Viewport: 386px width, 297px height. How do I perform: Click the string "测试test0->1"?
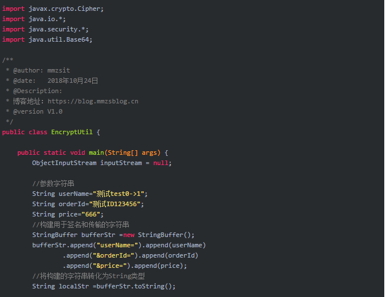(x=119, y=194)
